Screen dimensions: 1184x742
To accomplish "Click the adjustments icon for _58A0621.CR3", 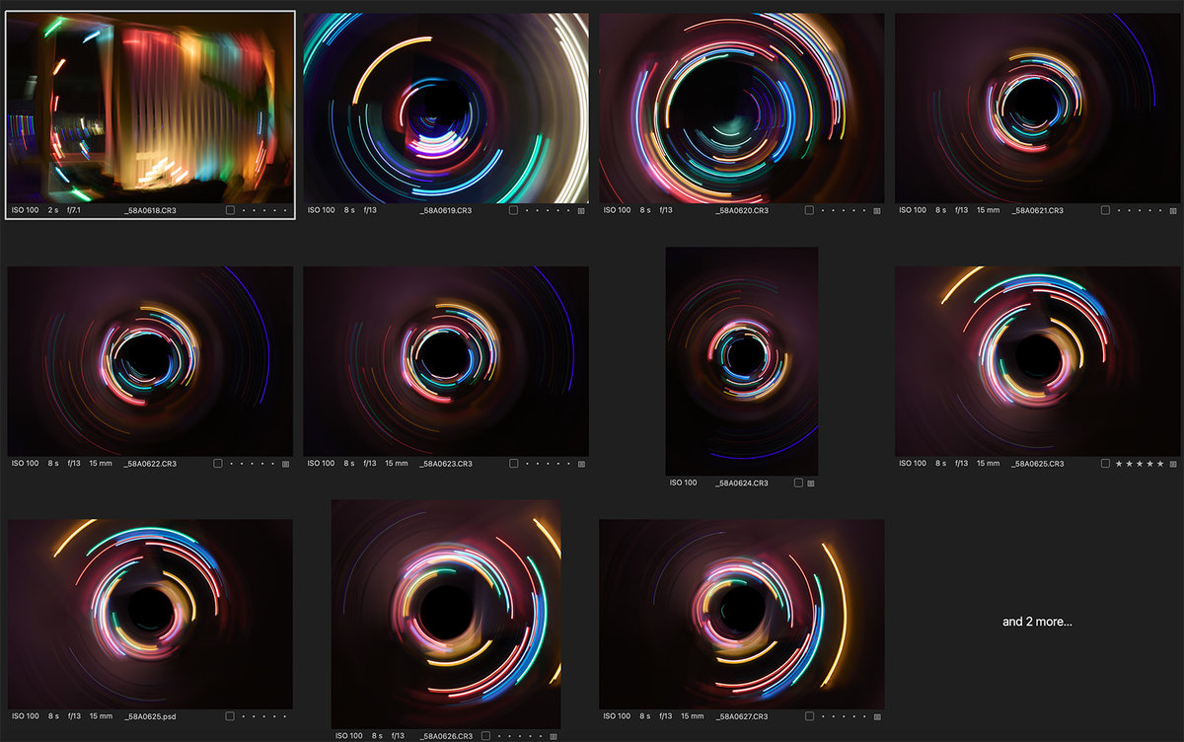I will click(x=1173, y=210).
